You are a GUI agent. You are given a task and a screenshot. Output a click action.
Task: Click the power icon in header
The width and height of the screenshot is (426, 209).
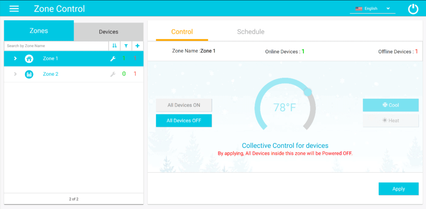coord(413,9)
